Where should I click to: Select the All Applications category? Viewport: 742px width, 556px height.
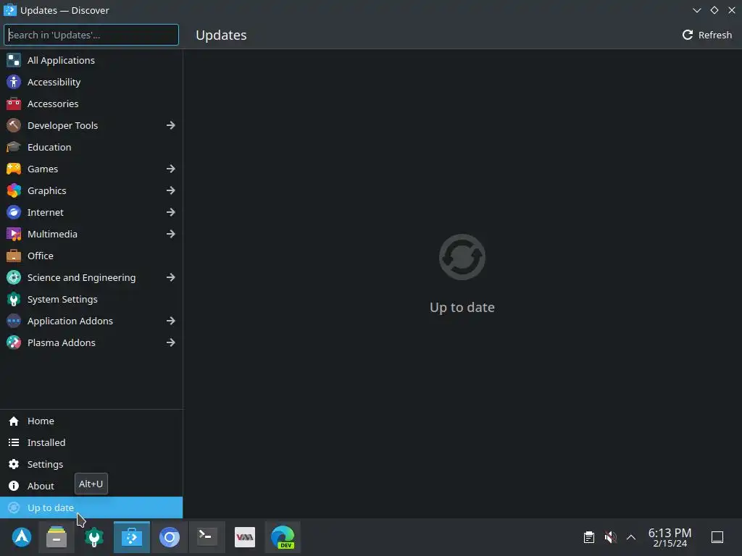(91, 60)
